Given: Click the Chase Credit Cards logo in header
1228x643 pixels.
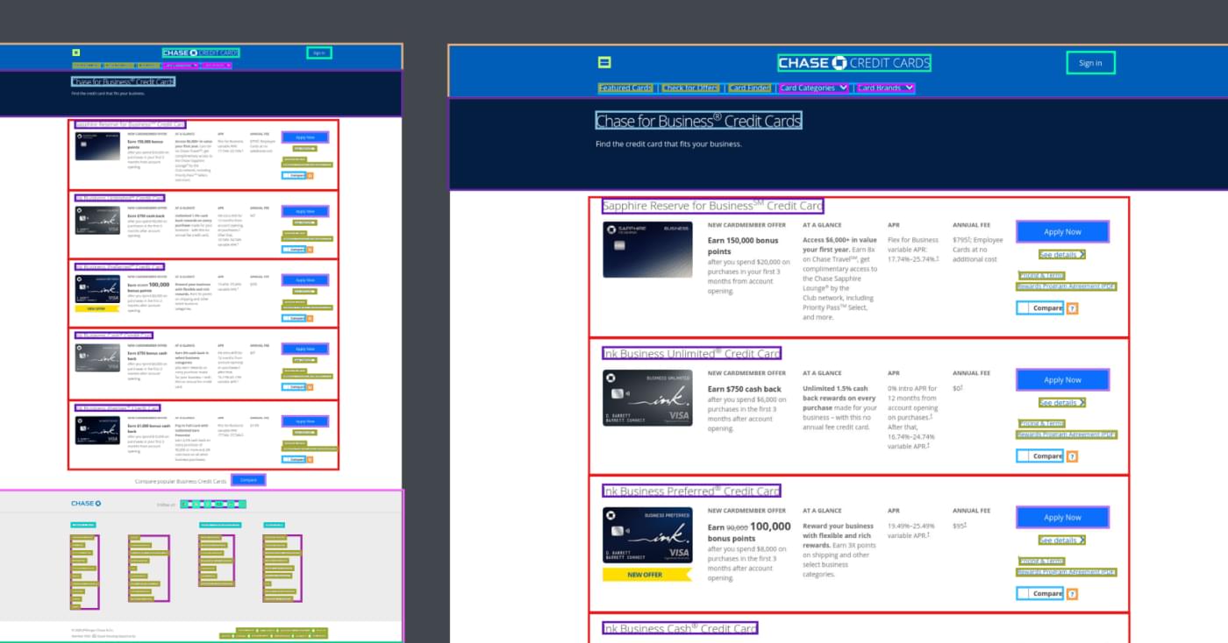Looking at the screenshot, I should [853, 63].
